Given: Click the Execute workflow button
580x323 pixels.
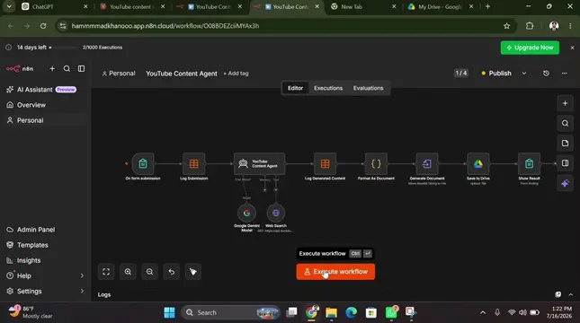Looking at the screenshot, I should click(x=335, y=272).
